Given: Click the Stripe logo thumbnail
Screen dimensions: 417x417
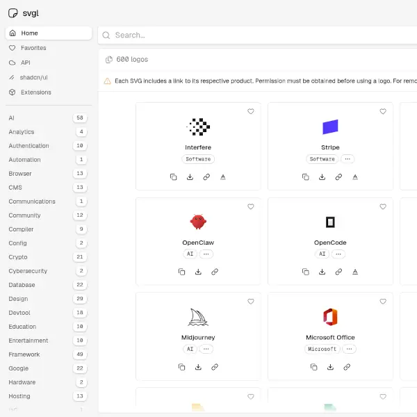Looking at the screenshot, I should 330,127.
